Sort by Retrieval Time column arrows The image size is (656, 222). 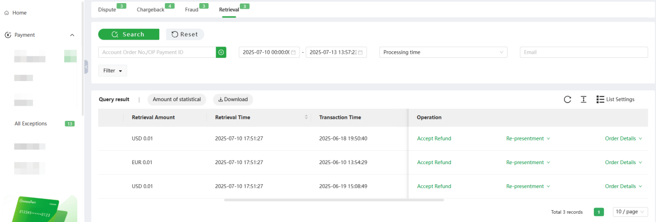[x=307, y=117]
